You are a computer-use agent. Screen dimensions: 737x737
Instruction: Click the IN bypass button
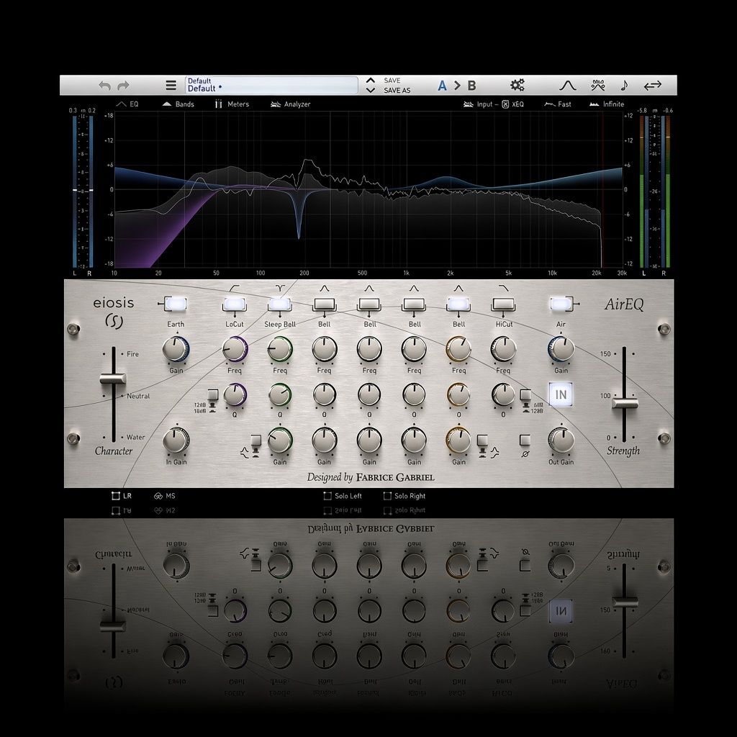click(x=561, y=394)
